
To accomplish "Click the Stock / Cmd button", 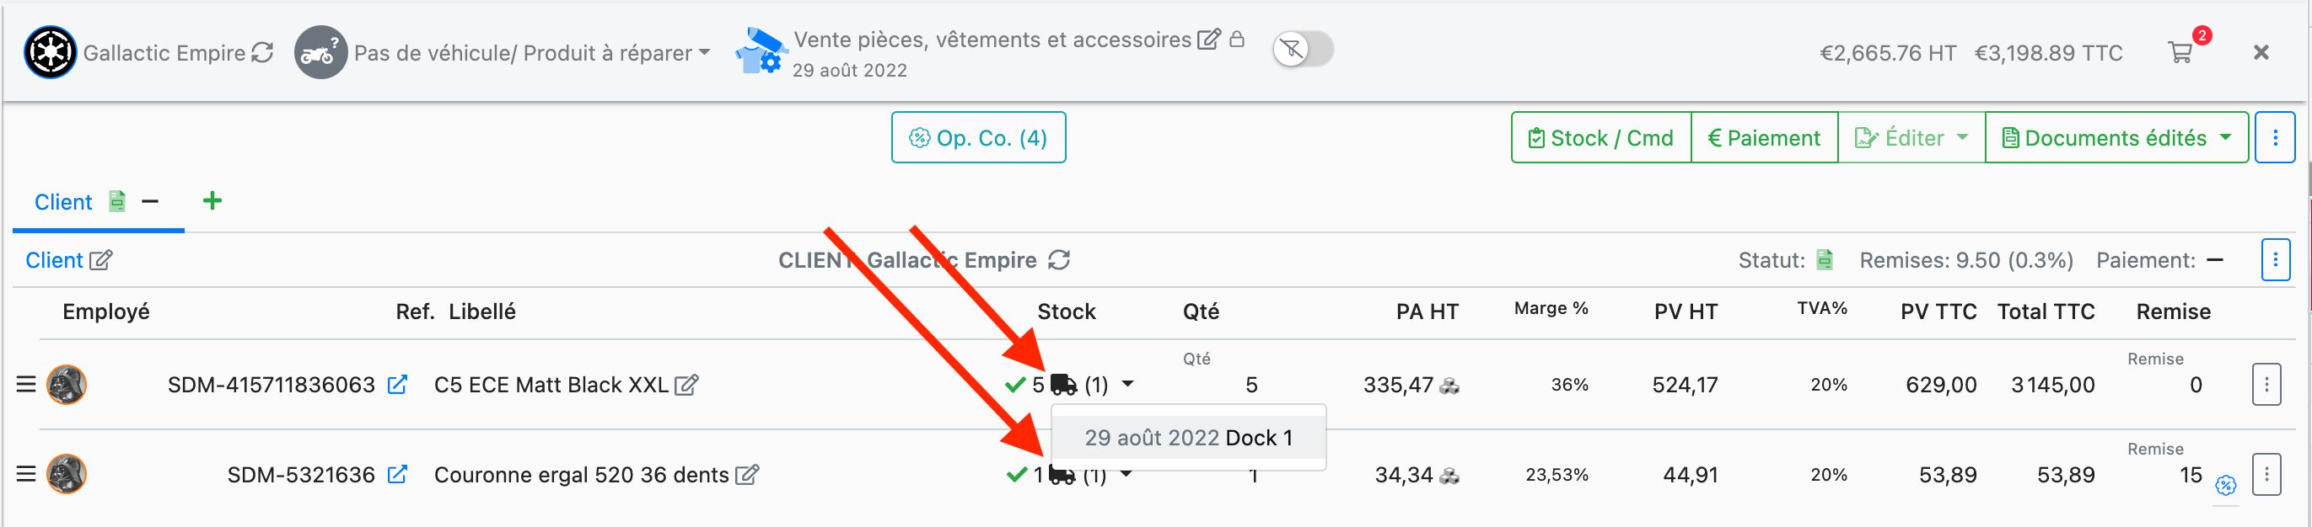I will pos(1601,138).
